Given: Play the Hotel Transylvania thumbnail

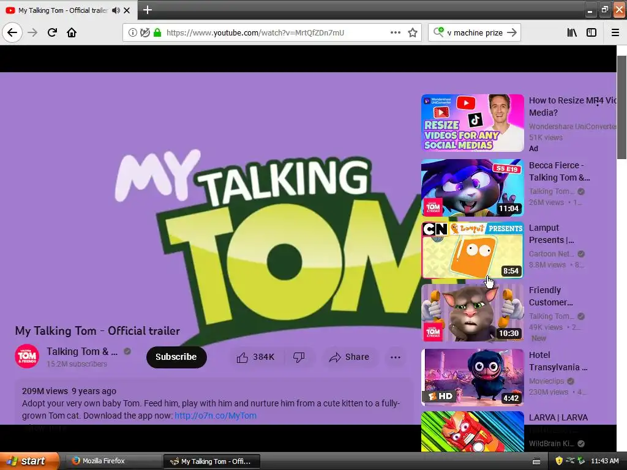Looking at the screenshot, I should pyautogui.click(x=472, y=378).
